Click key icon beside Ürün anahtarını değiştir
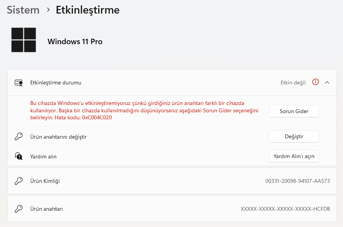This screenshot has height=227, width=343. (x=19, y=136)
